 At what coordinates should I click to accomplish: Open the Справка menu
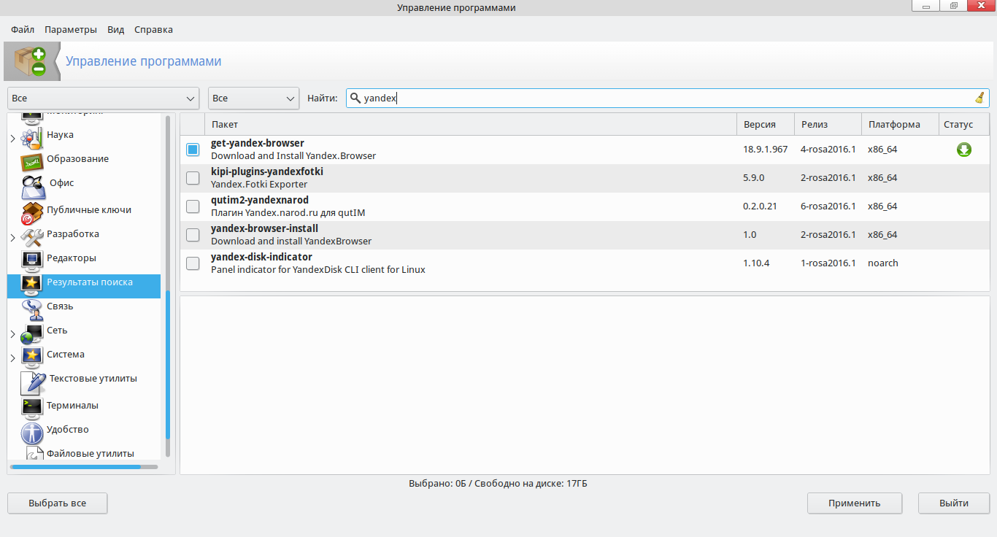(x=154, y=30)
